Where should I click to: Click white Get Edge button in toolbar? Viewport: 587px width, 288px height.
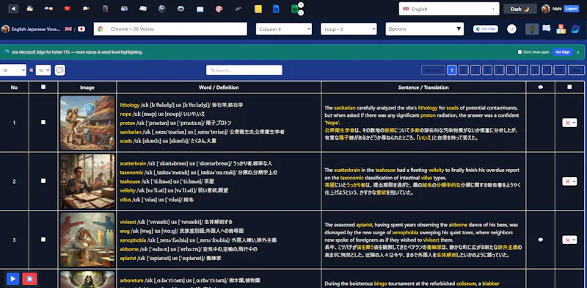(x=485, y=29)
